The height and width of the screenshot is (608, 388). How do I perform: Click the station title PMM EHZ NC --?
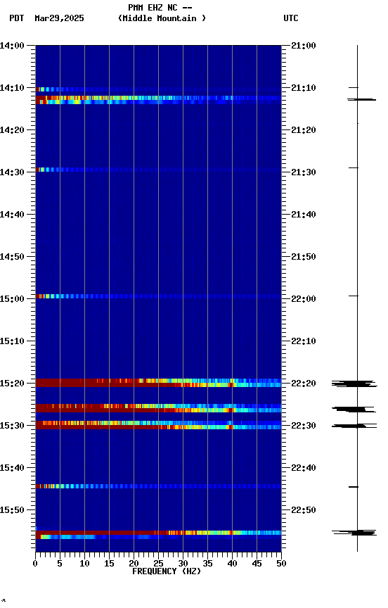[x=160, y=8]
